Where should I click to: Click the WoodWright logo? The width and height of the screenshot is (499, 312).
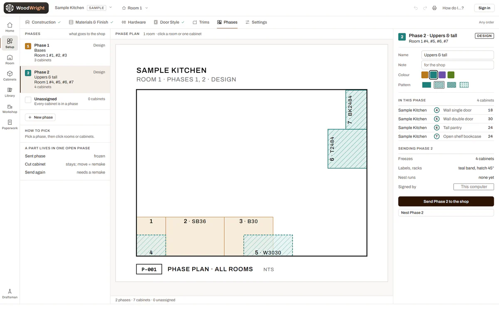pos(26,8)
